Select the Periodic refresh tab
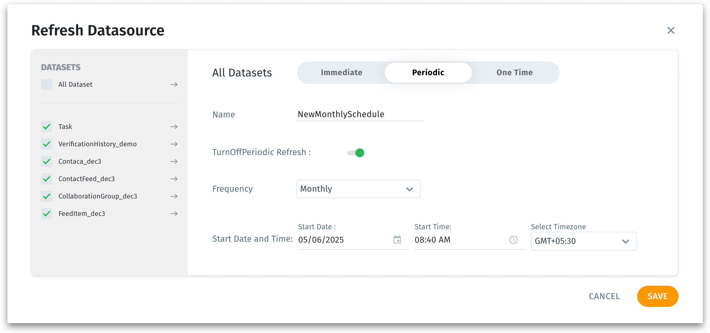The image size is (710, 333). coord(428,72)
